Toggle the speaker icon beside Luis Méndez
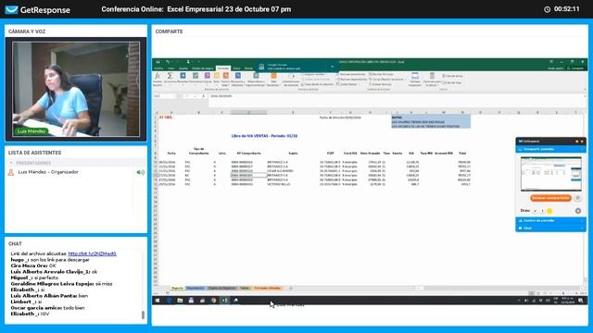 click(x=140, y=172)
